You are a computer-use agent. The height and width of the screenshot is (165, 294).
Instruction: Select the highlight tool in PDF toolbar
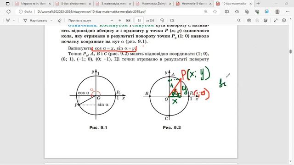pyautogui.click(x=8, y=20)
